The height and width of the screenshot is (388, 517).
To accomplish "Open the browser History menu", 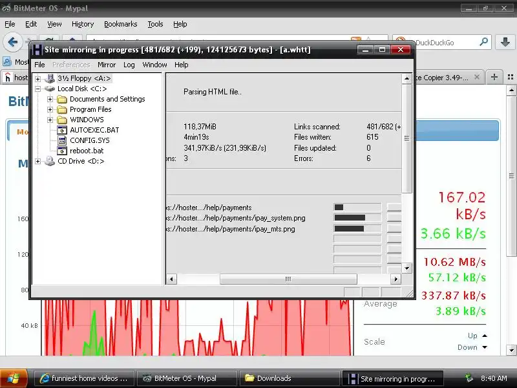I will pyautogui.click(x=83, y=24).
